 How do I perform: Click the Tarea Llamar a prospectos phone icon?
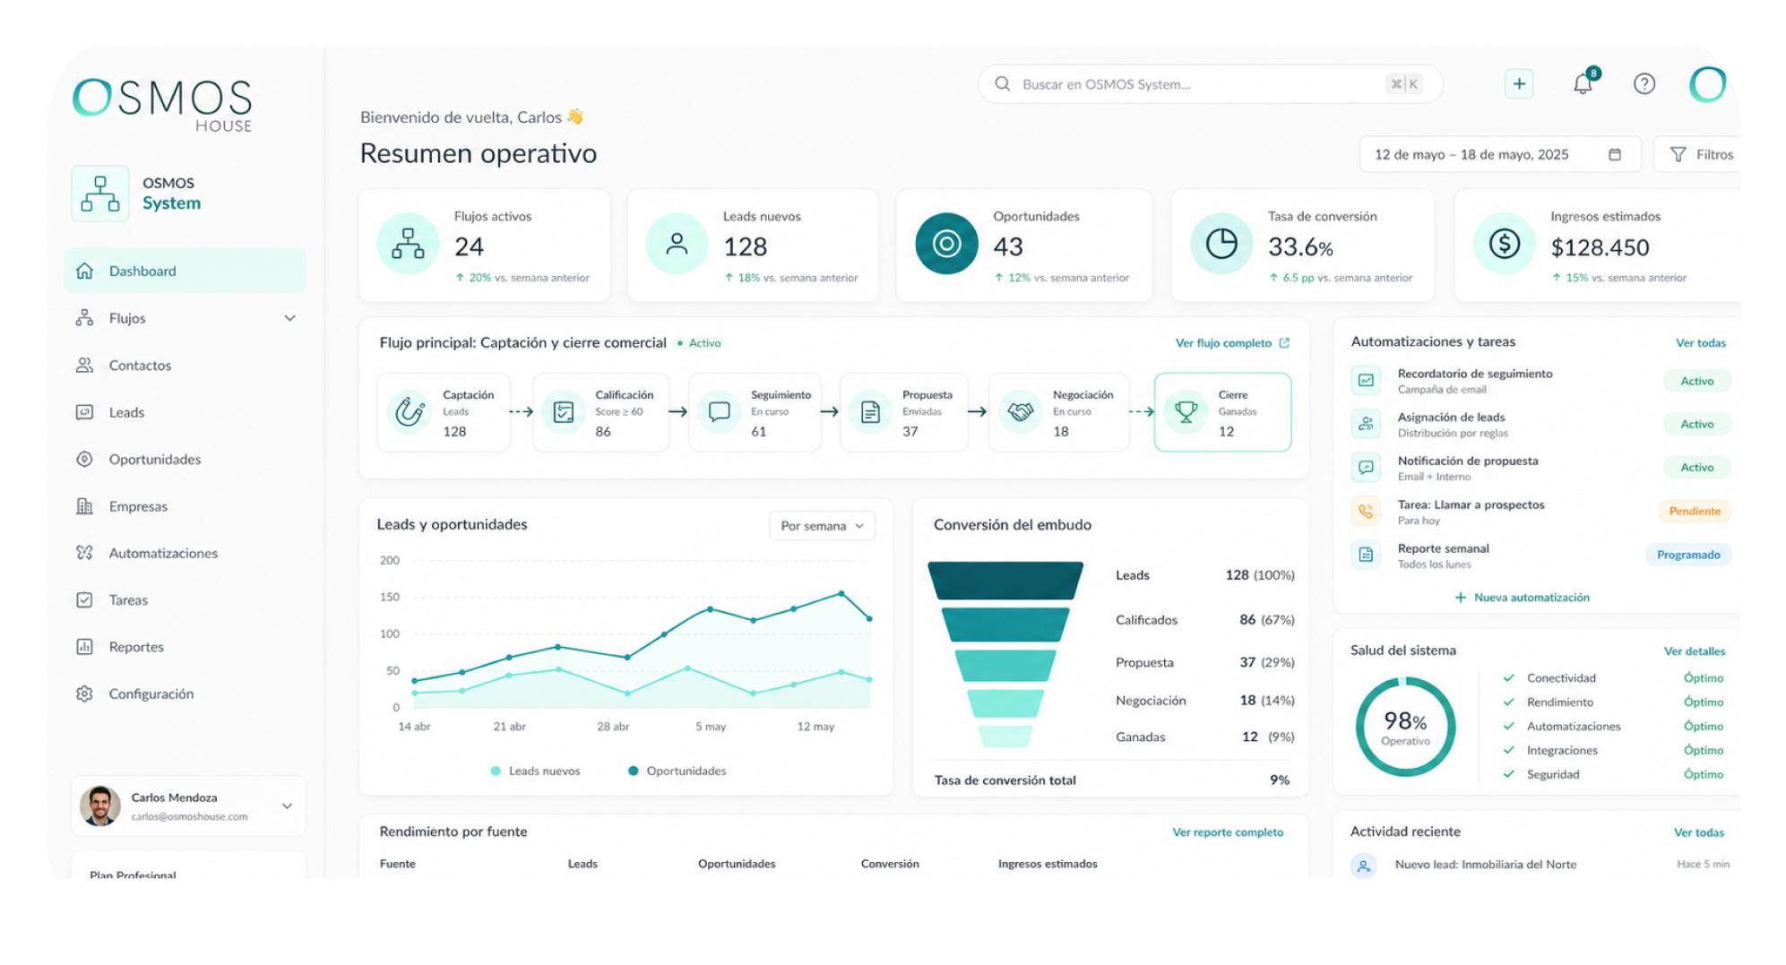(1366, 511)
